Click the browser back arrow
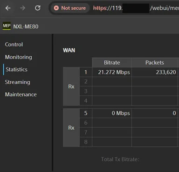This screenshot has width=179, height=172. point(8,8)
